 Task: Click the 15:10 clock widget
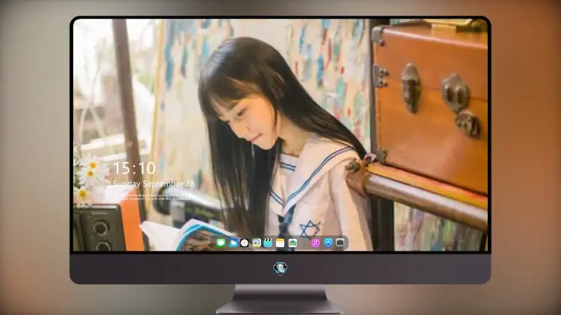tap(134, 168)
